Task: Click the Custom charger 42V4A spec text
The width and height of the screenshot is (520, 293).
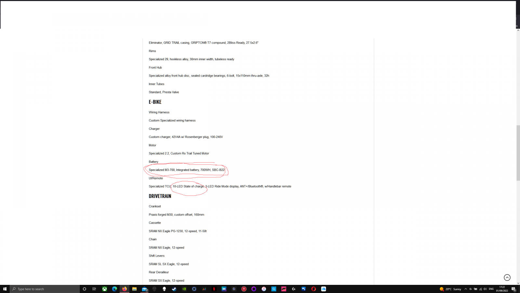Action: pos(186,137)
